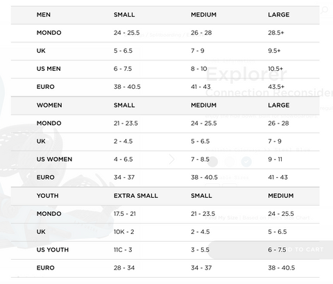Go to Splitboarding breadcrumb link
Image resolution: width=333 pixels, height=284 pixels.
(165, 35)
